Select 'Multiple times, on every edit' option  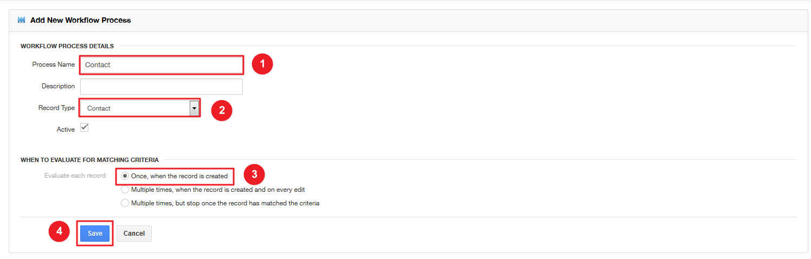point(125,190)
